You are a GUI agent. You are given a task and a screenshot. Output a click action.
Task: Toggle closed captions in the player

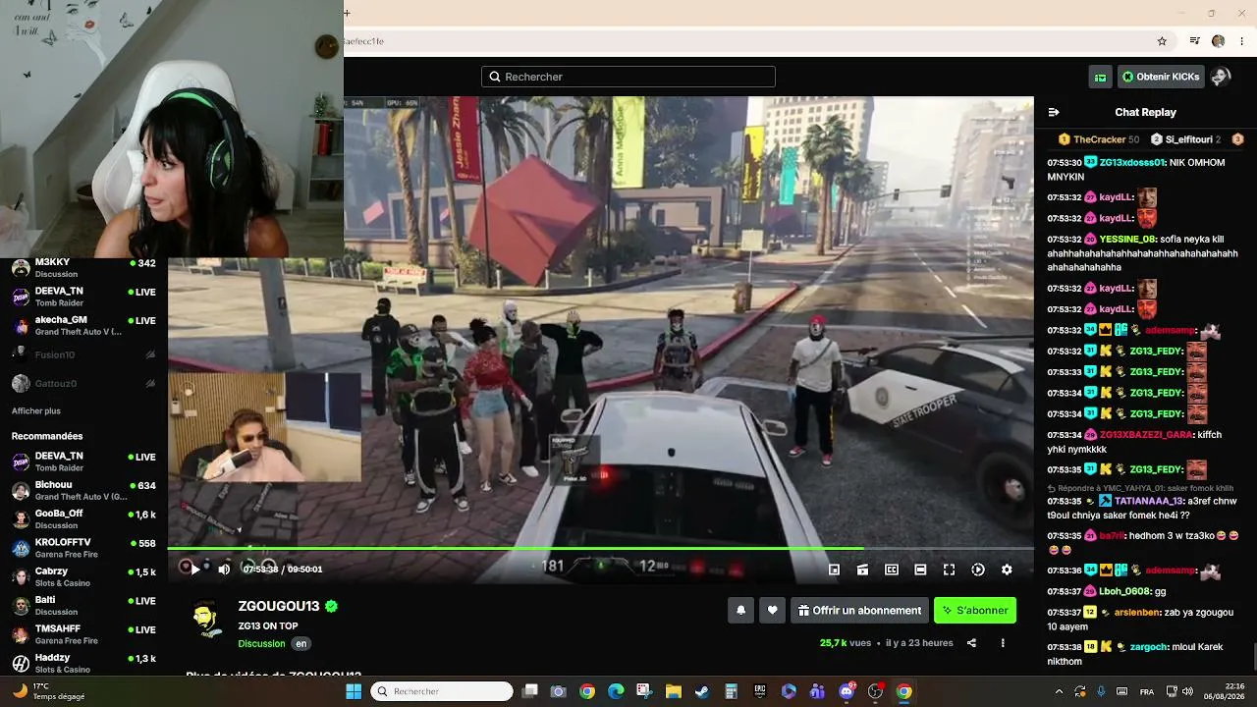pyautogui.click(x=892, y=570)
